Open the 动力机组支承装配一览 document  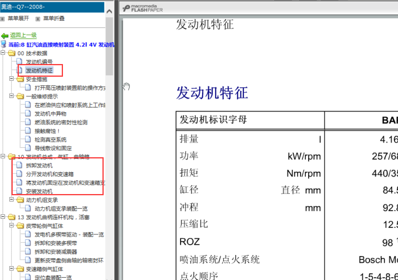click(61, 209)
